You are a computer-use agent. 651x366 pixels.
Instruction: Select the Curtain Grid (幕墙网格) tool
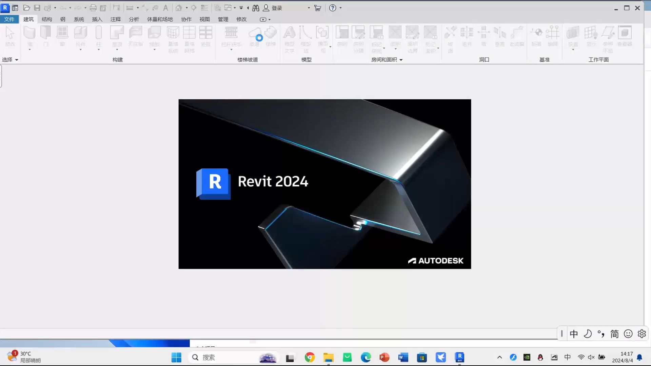189,40
